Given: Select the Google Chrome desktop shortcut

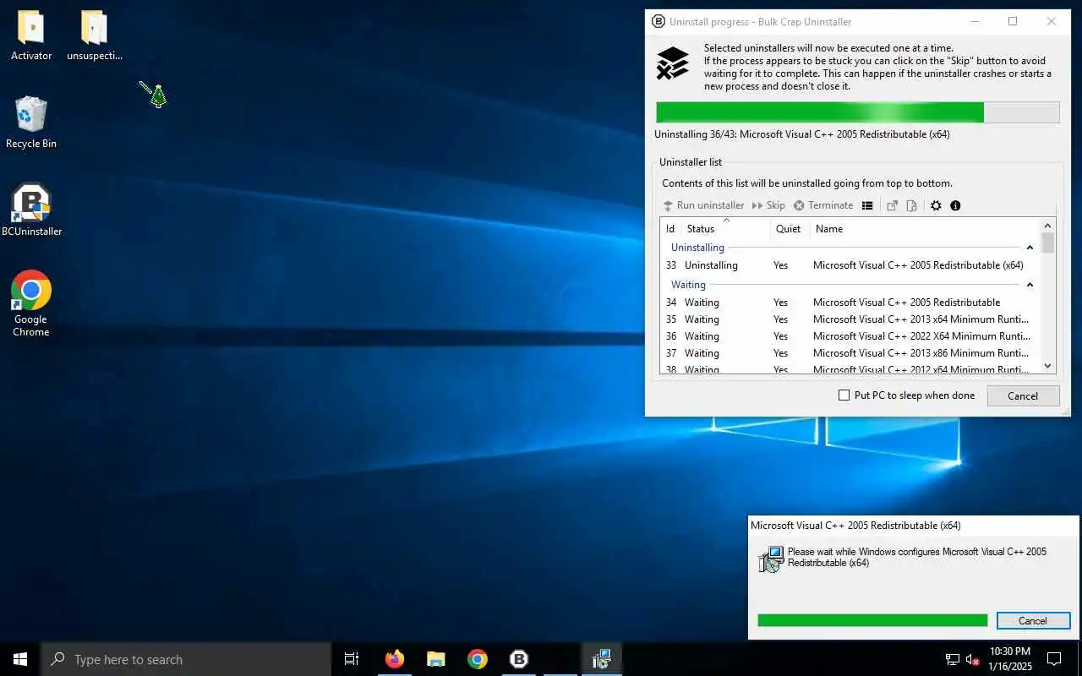Looking at the screenshot, I should 31,303.
